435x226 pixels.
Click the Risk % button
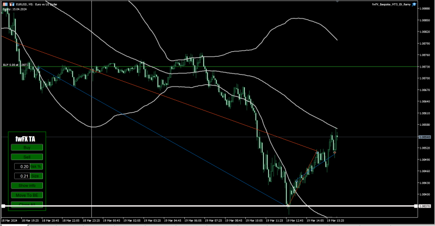click(x=36, y=167)
